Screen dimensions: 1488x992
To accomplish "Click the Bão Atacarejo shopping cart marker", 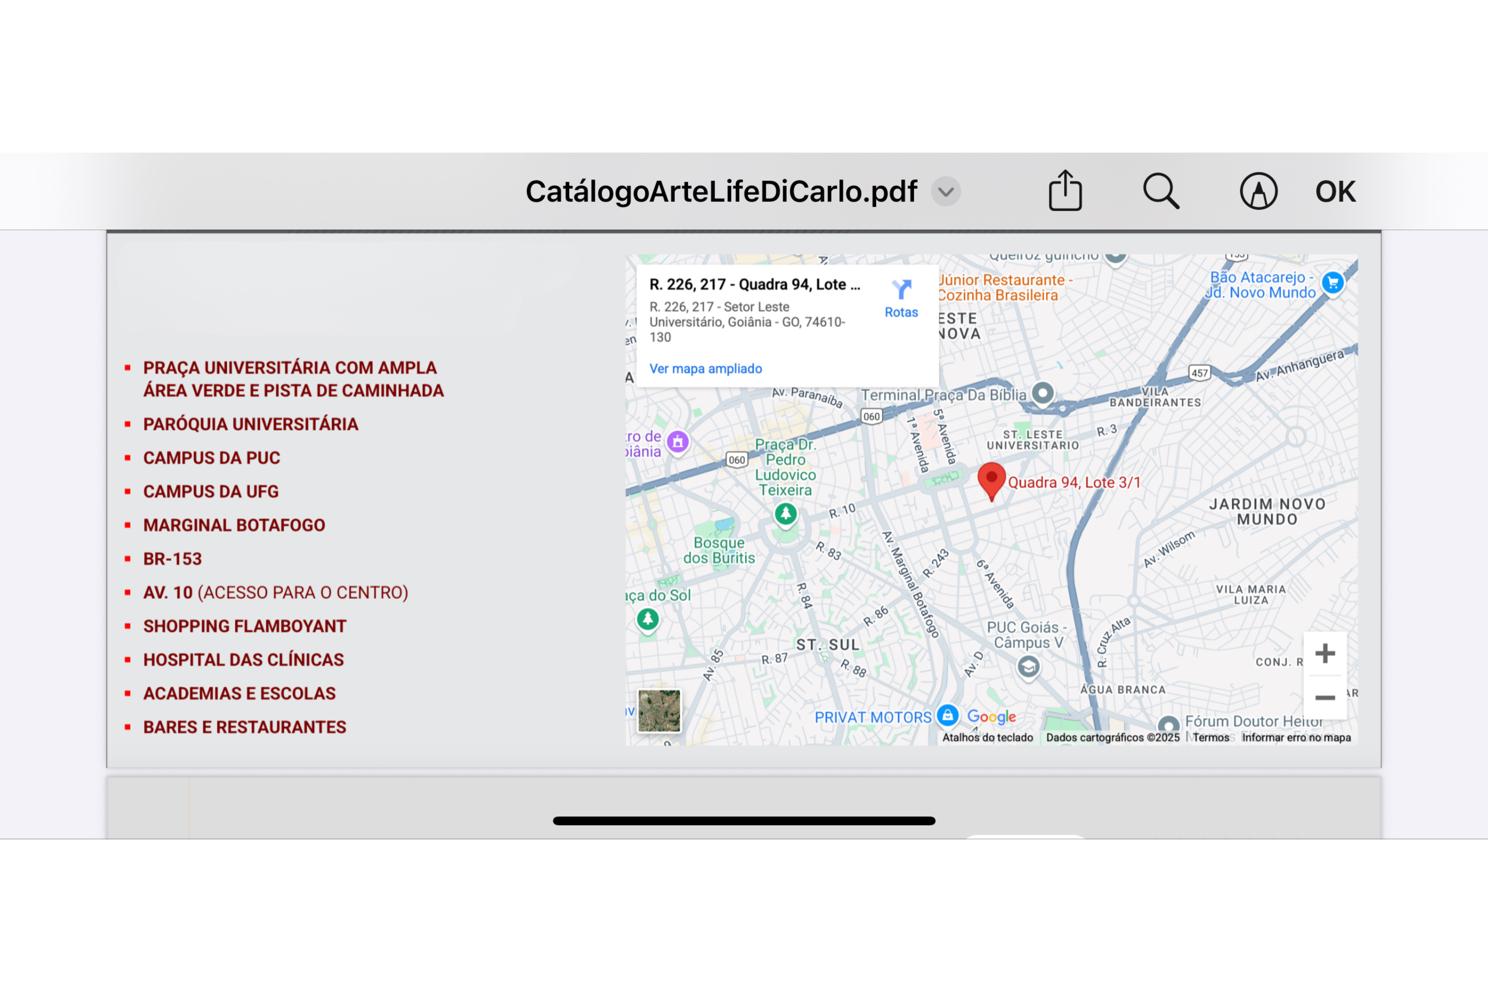I will click(1333, 283).
